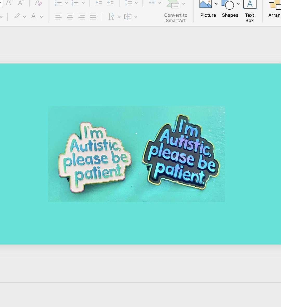Insert a Text Box
Image resolution: width=281 pixels, height=307 pixels.
point(250,9)
